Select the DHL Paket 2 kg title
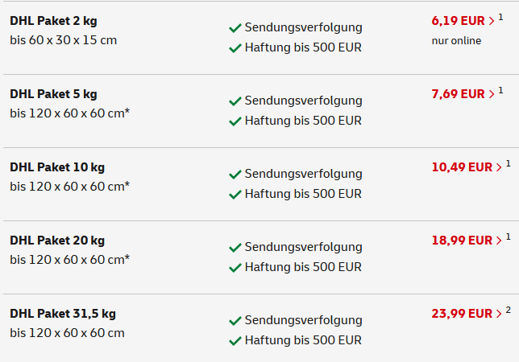 [x=53, y=21]
